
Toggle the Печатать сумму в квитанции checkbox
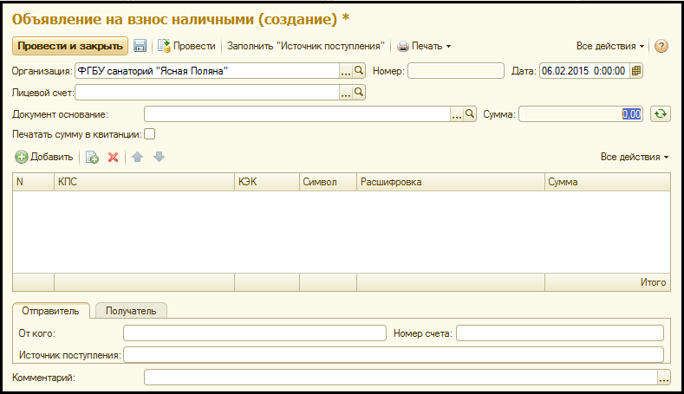pyautogui.click(x=150, y=134)
